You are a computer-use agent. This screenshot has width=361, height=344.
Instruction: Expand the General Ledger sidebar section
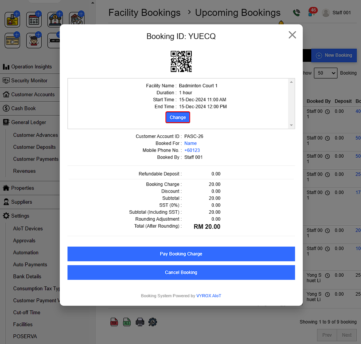point(29,122)
